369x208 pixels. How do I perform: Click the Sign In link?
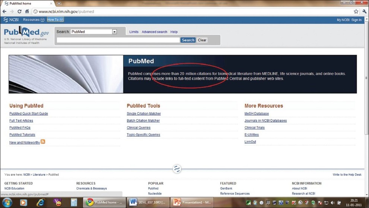click(356, 20)
